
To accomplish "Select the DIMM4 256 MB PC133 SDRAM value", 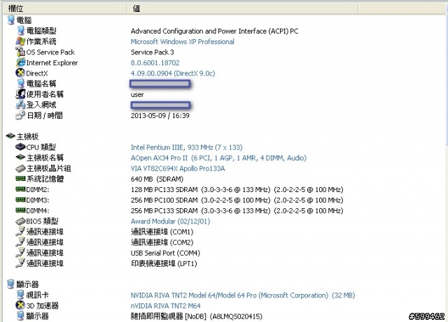I will pos(237,211).
